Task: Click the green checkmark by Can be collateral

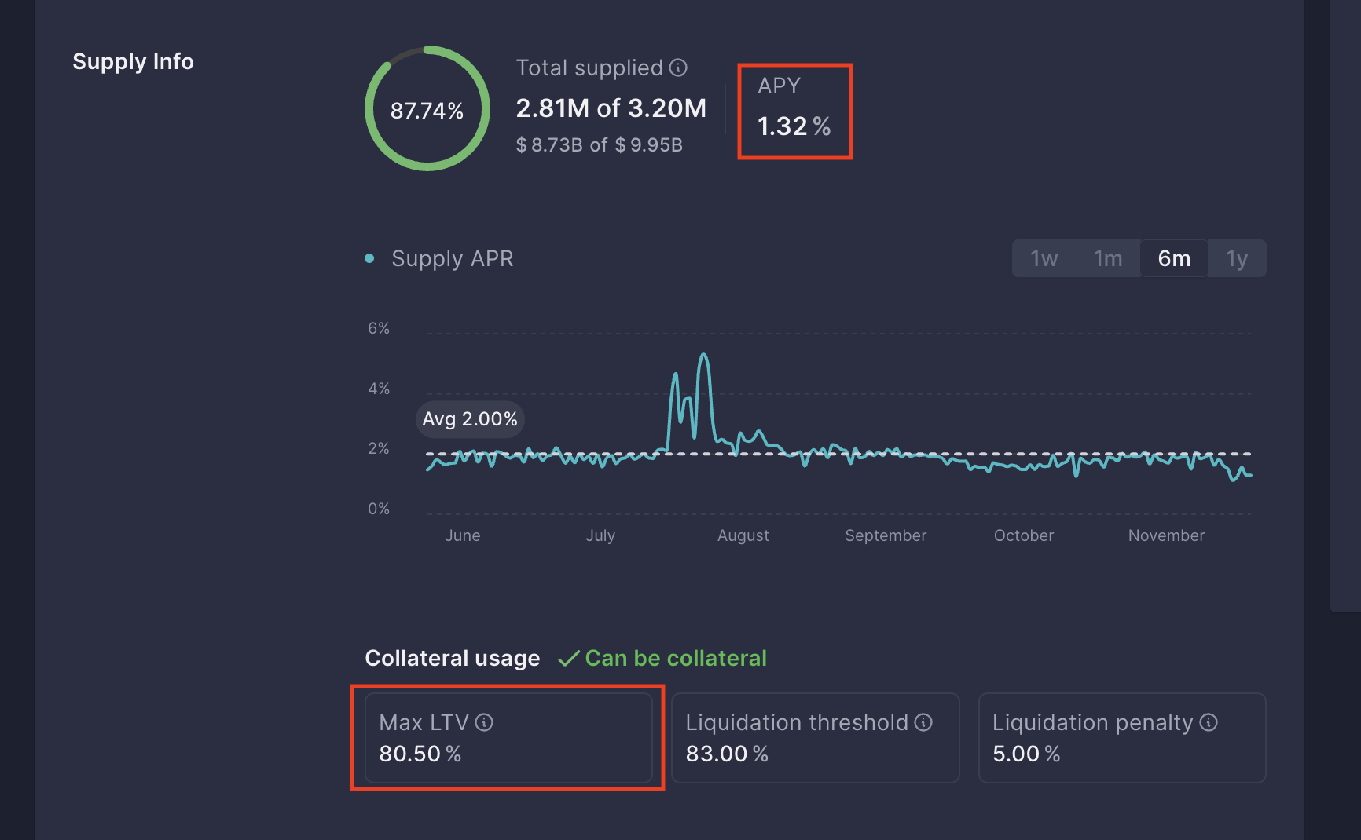Action: (568, 659)
